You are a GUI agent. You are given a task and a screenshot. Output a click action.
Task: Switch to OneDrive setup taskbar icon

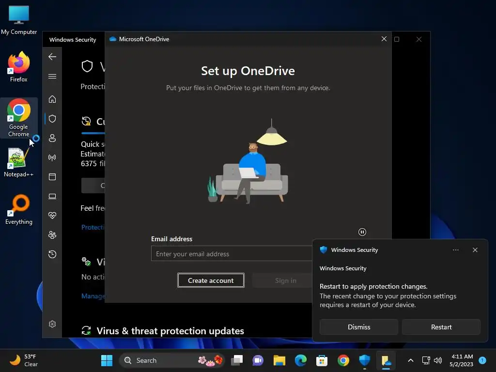coord(386,360)
